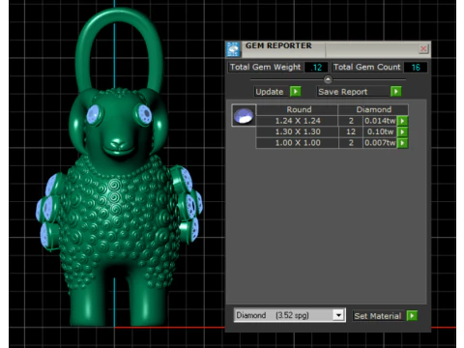Open the Diamond material dropdown arrow

pos(338,315)
